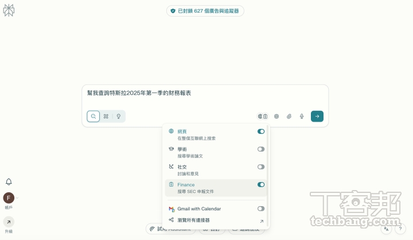Select the Finance menu entry
This screenshot has height=240, width=413.
[216, 188]
